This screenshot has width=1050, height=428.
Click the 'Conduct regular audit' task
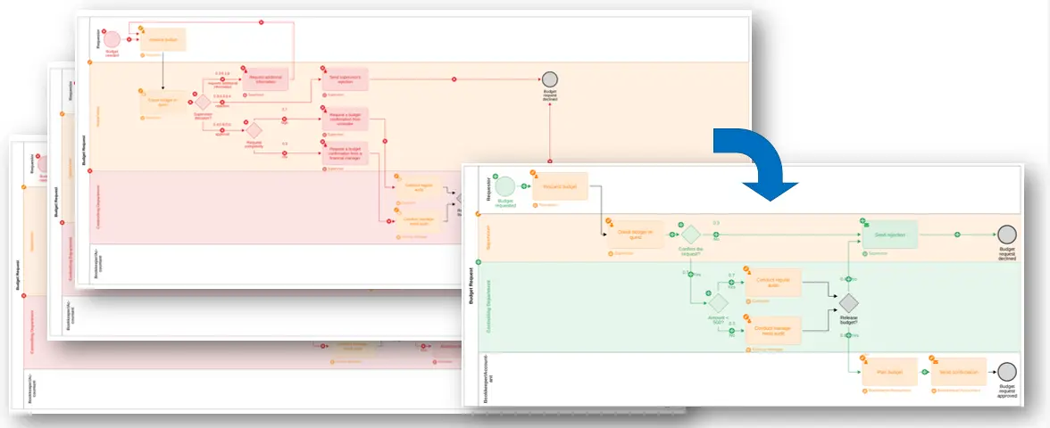click(x=773, y=281)
